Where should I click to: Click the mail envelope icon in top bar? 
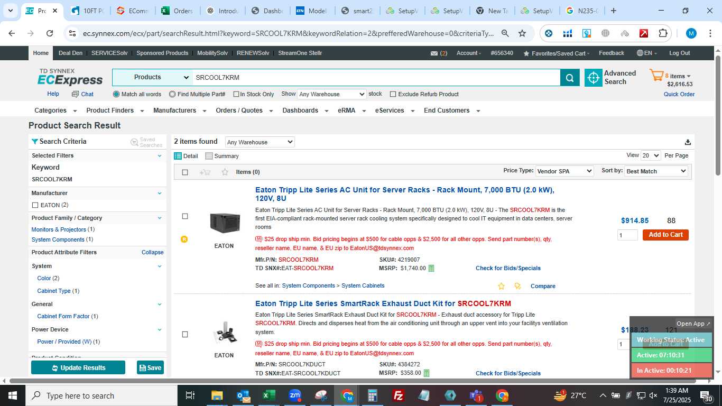click(434, 53)
